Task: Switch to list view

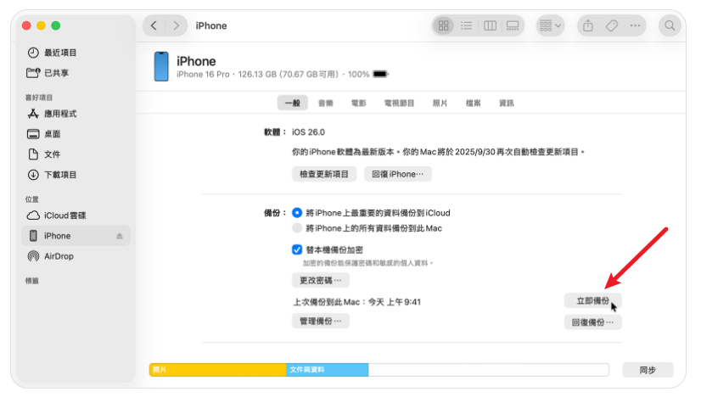Action: [466, 25]
